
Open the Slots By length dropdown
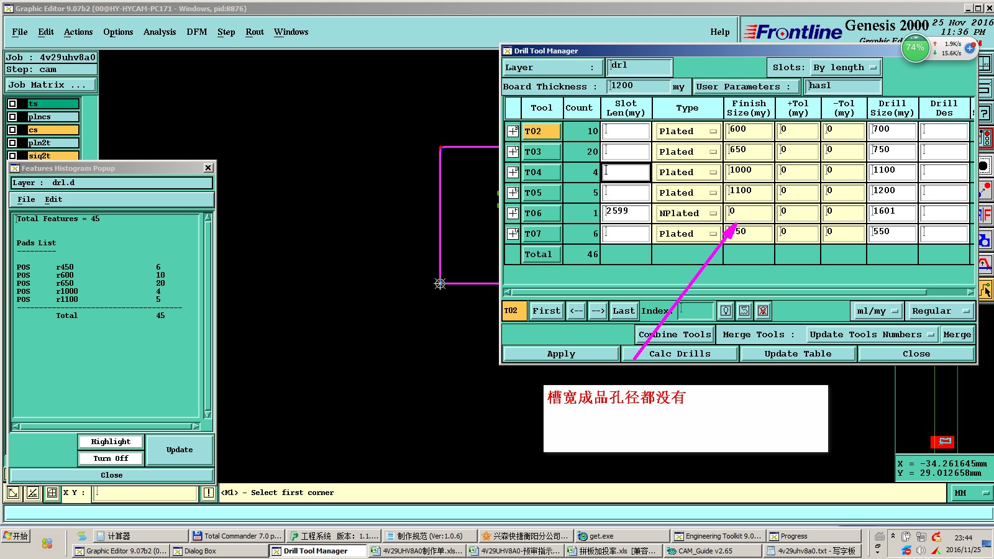(846, 67)
